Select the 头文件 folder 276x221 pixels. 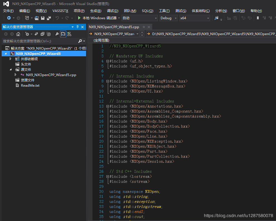[x=26, y=64]
